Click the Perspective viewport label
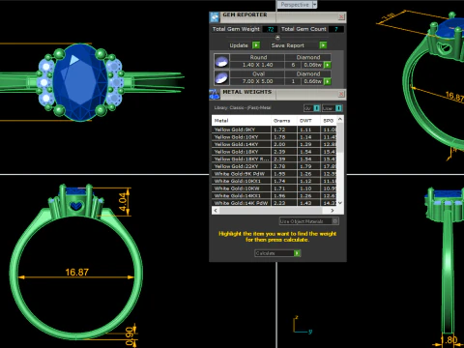The height and width of the screenshot is (348, 464). pyautogui.click(x=295, y=5)
